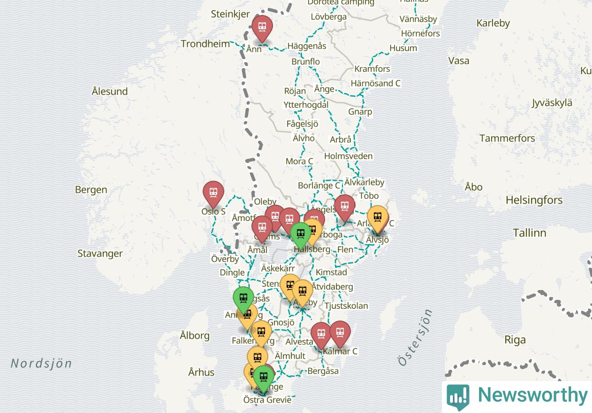Select the Kimstad station label
Image resolution: width=592 pixels, height=413 pixels.
331,272
